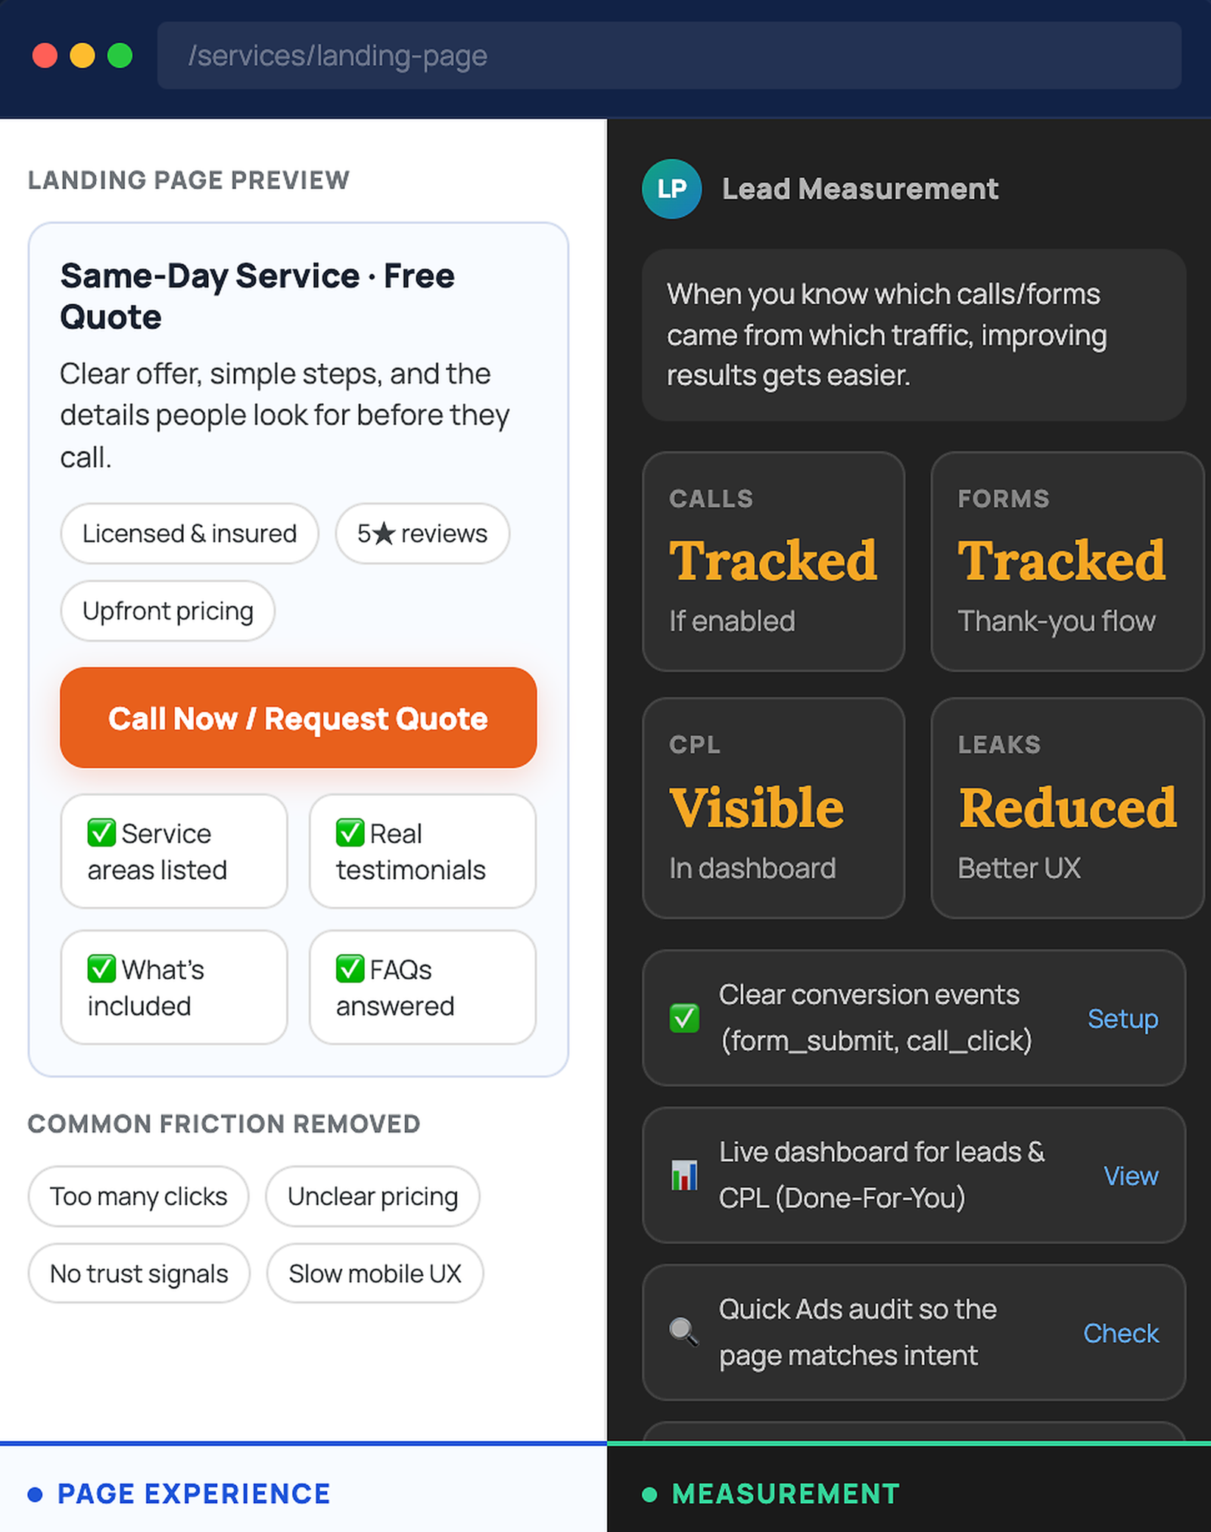Toggle the Service areas listed checkbox
The width and height of the screenshot is (1211, 1532).
pos(101,833)
